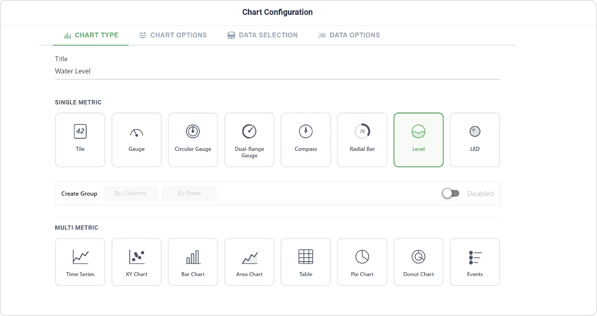Select the Tile chart type
The height and width of the screenshot is (316, 597).
[x=80, y=140]
